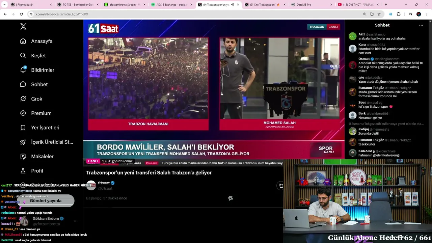Open the Sohbet panel more options menu
The height and width of the screenshot is (243, 432).
[421, 25]
